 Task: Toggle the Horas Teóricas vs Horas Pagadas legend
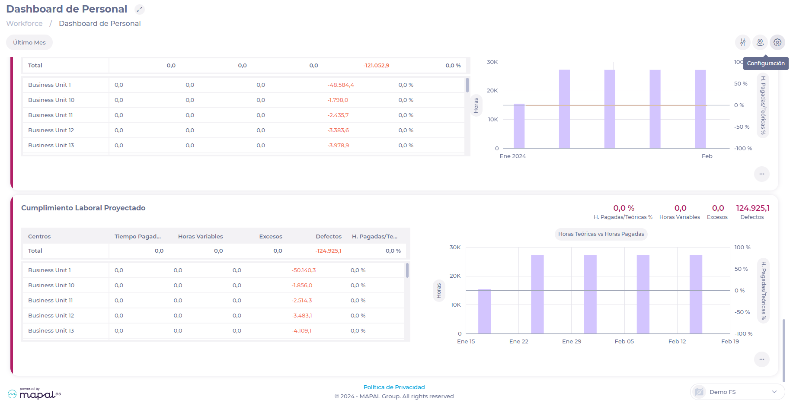(601, 234)
